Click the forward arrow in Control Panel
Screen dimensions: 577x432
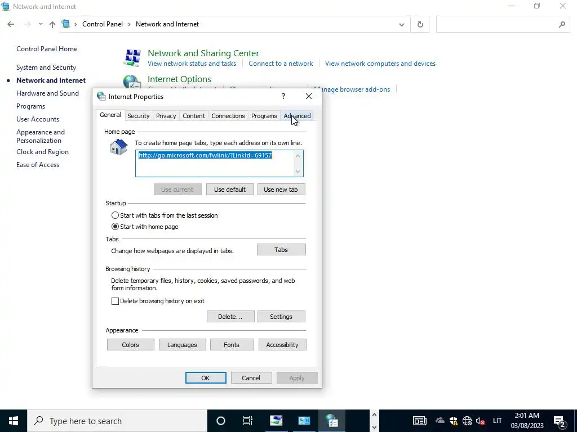click(x=27, y=24)
